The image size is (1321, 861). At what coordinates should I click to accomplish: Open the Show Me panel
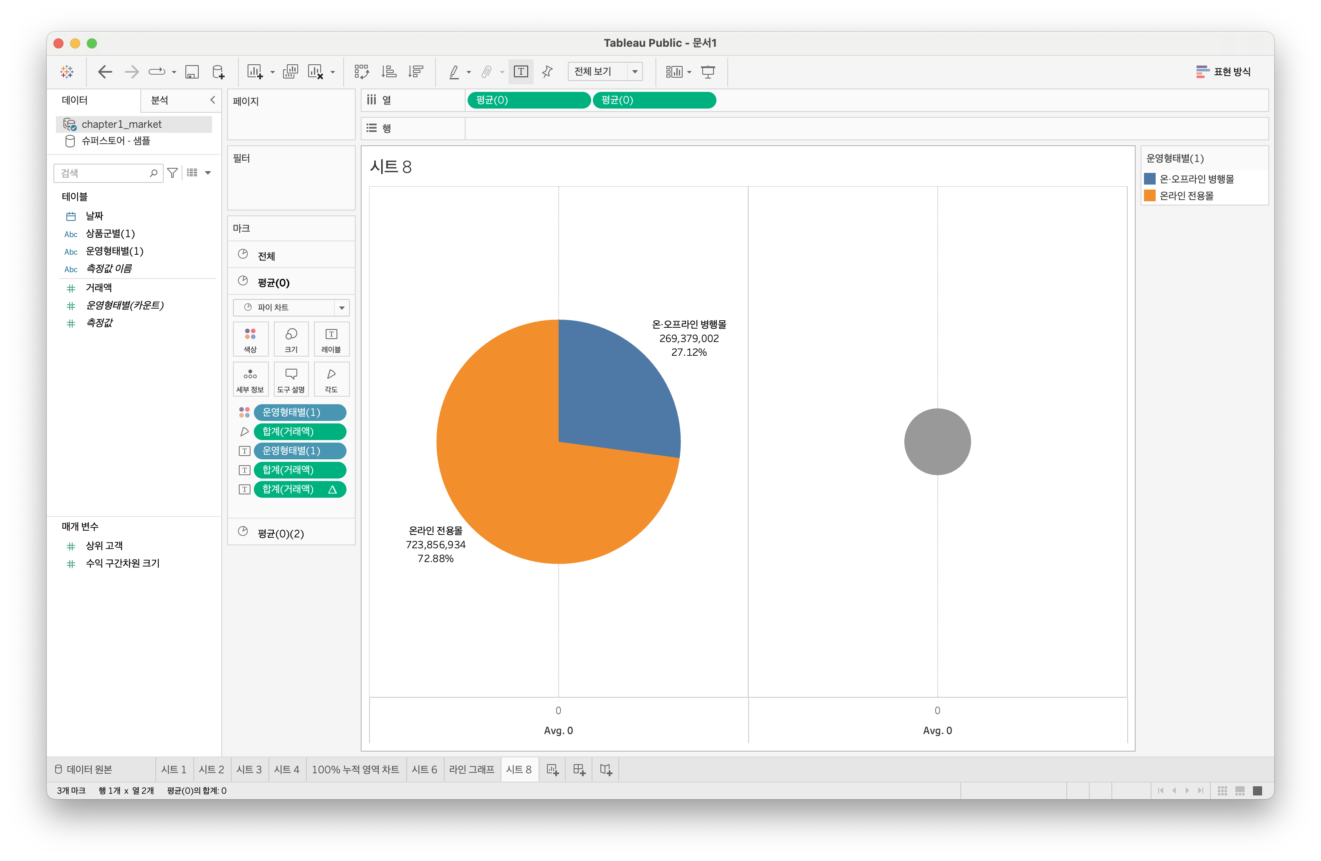pyautogui.click(x=1223, y=72)
